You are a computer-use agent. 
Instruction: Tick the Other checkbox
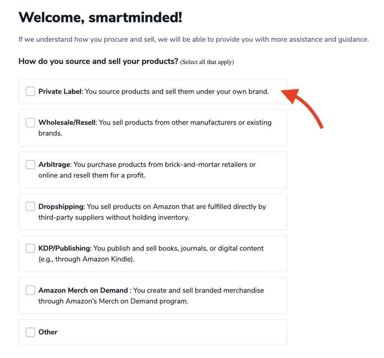(x=30, y=332)
